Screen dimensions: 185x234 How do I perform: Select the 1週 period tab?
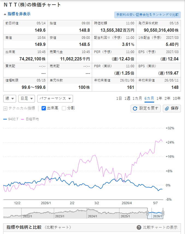pos(127,98)
